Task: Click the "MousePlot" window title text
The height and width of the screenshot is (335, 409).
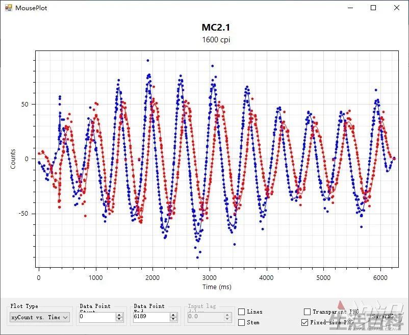Action: (31, 8)
